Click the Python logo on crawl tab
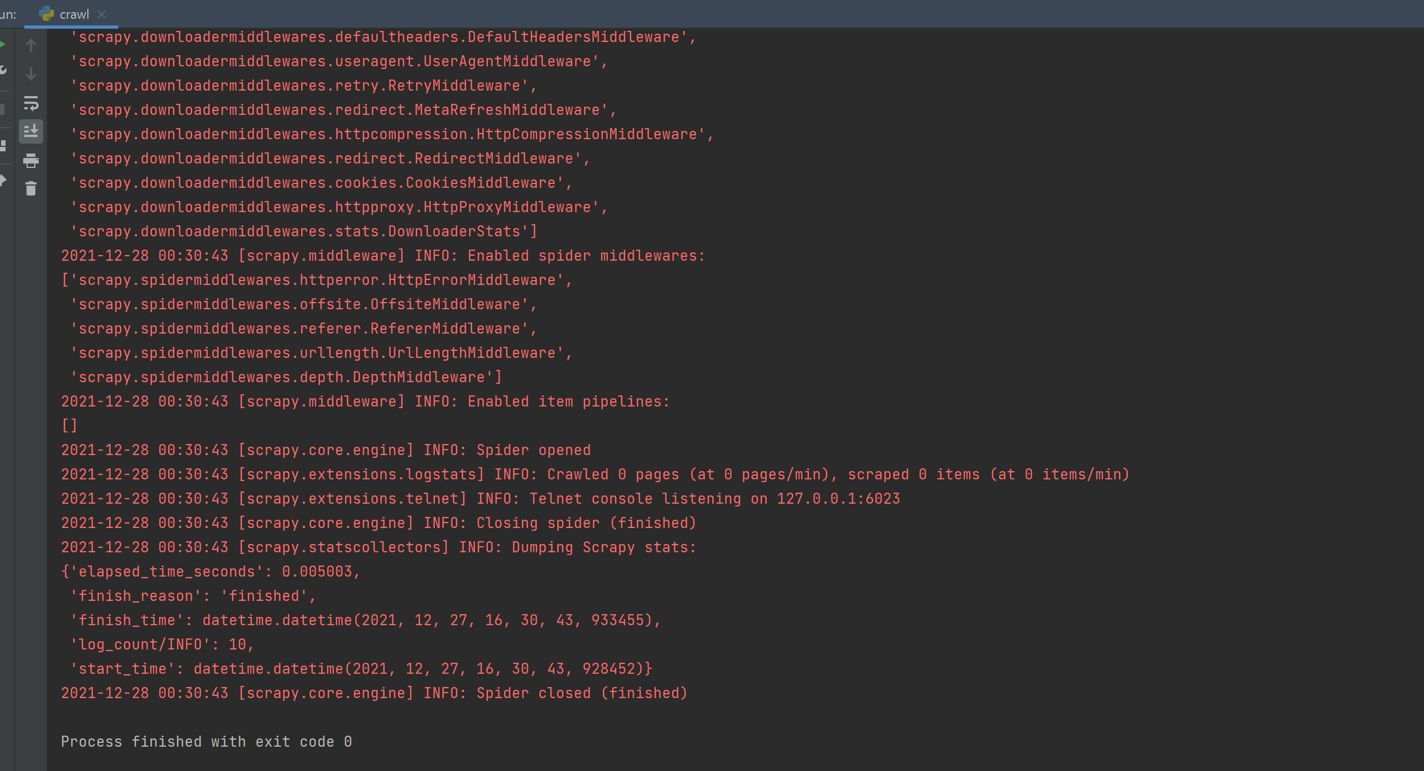This screenshot has height=771, width=1424. (46, 14)
